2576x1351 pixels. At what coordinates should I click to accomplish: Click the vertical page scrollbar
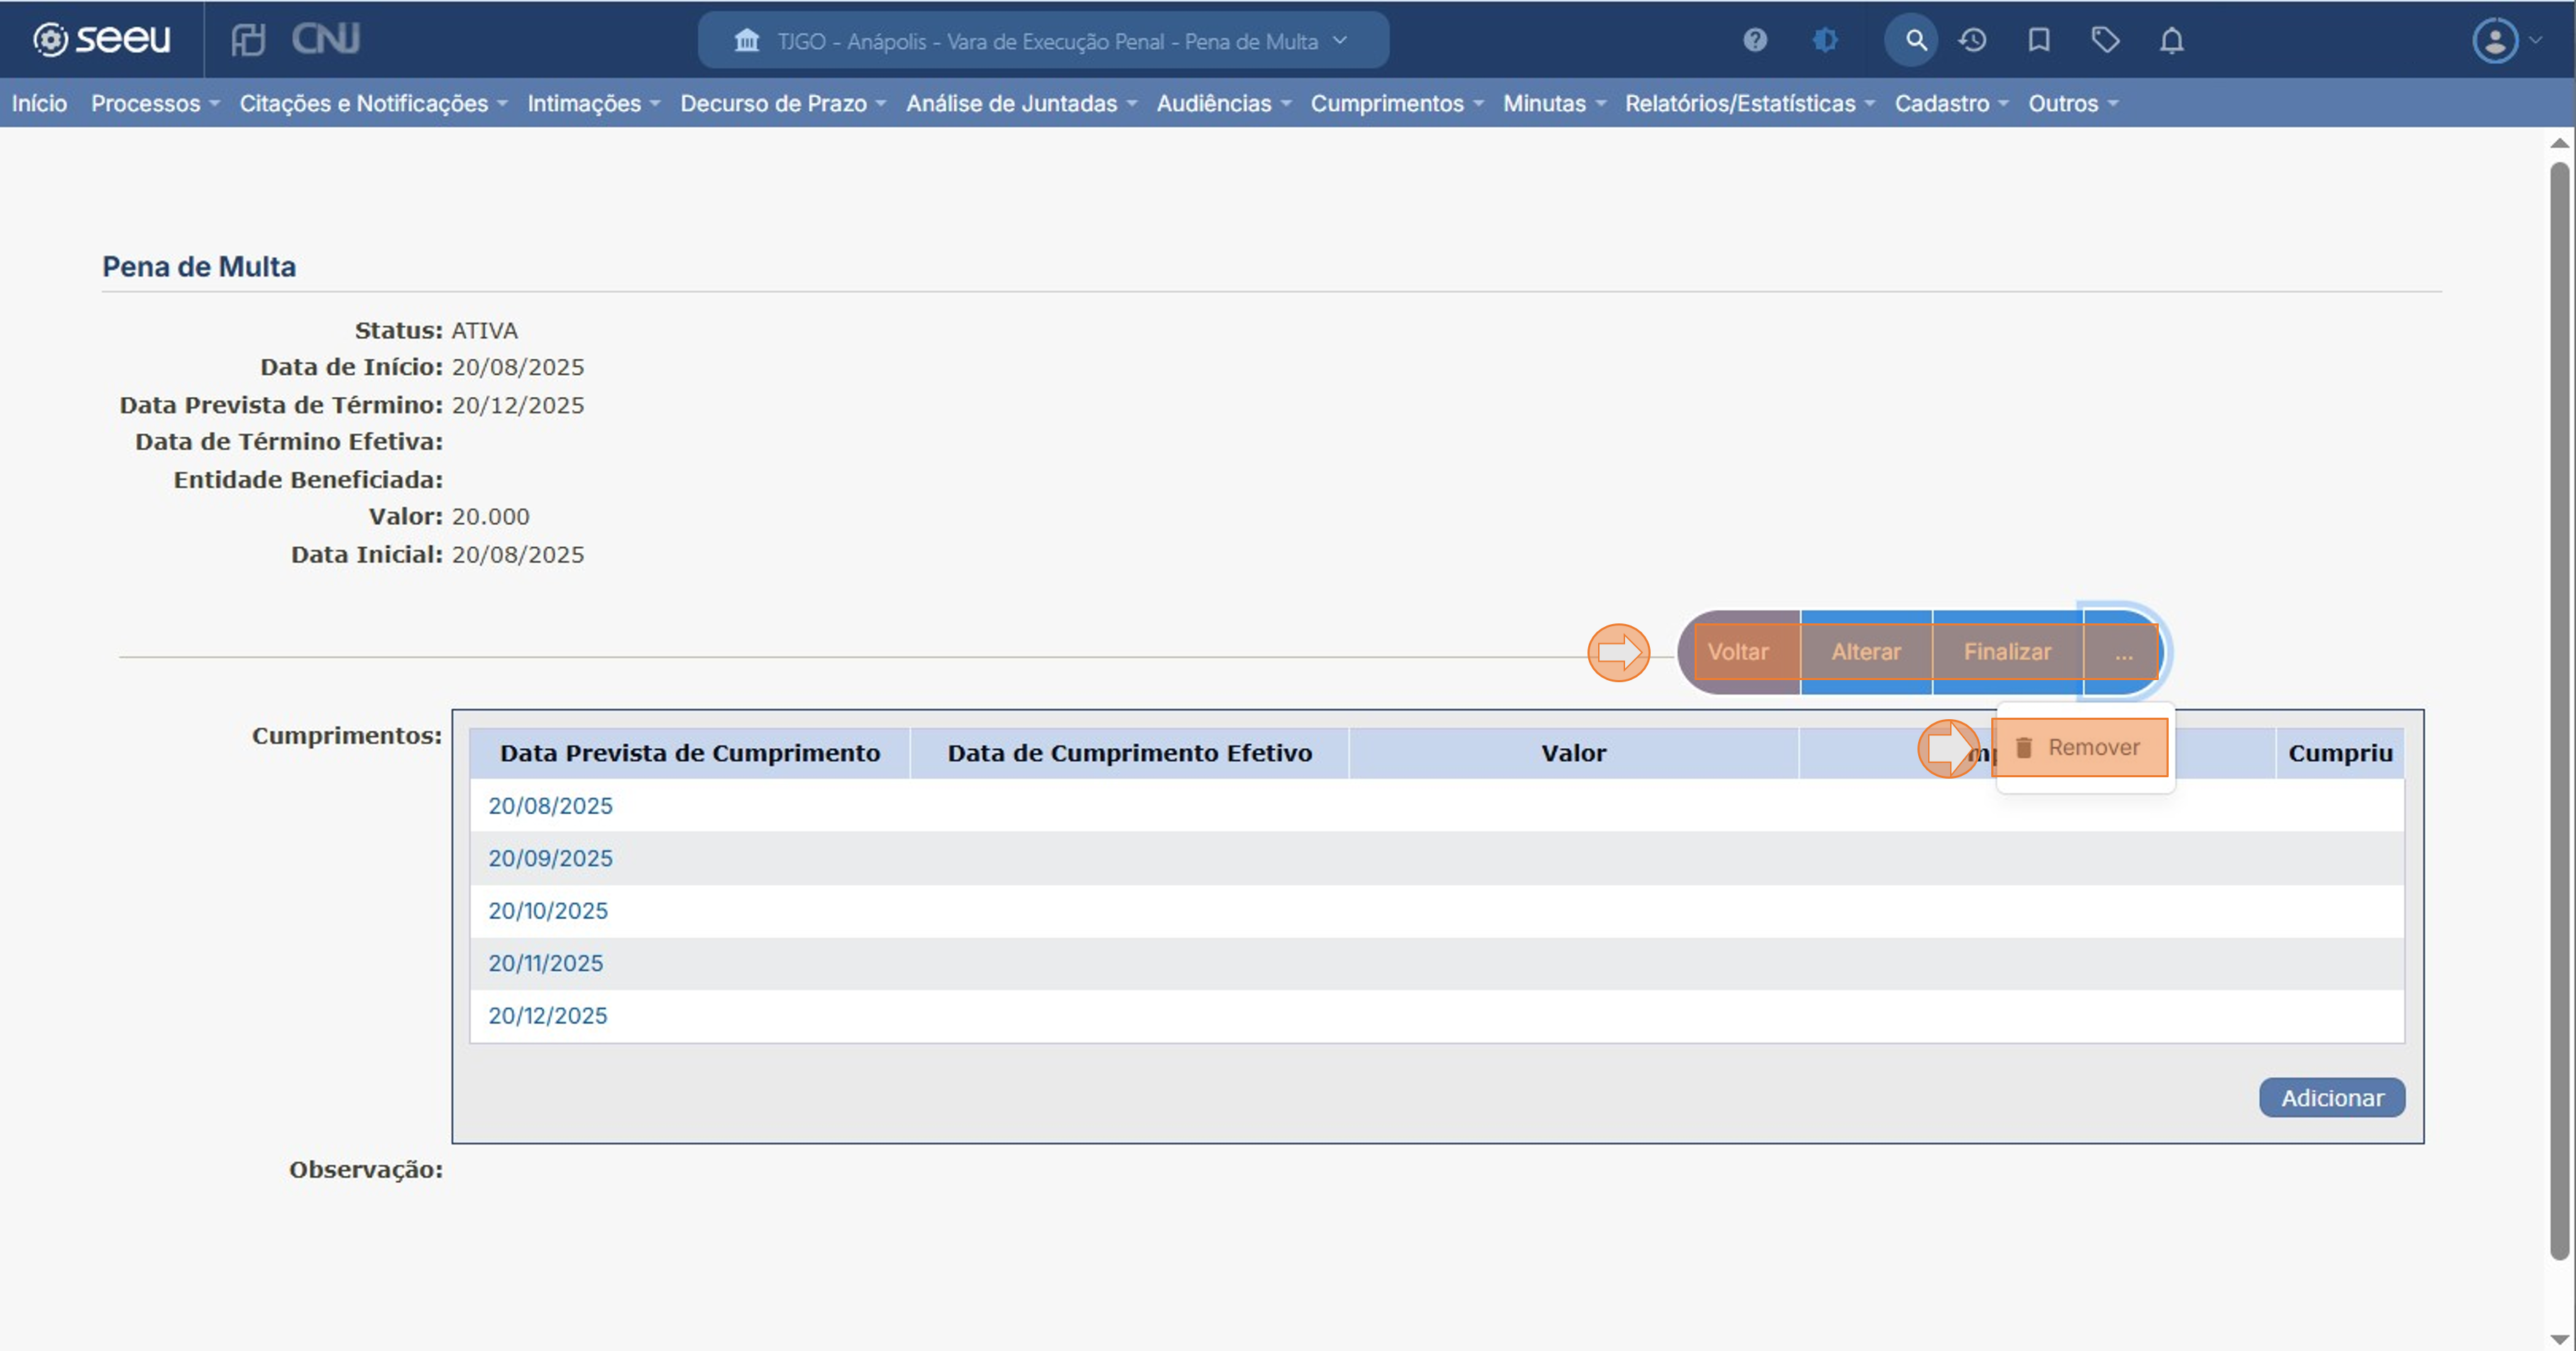coord(2558,699)
